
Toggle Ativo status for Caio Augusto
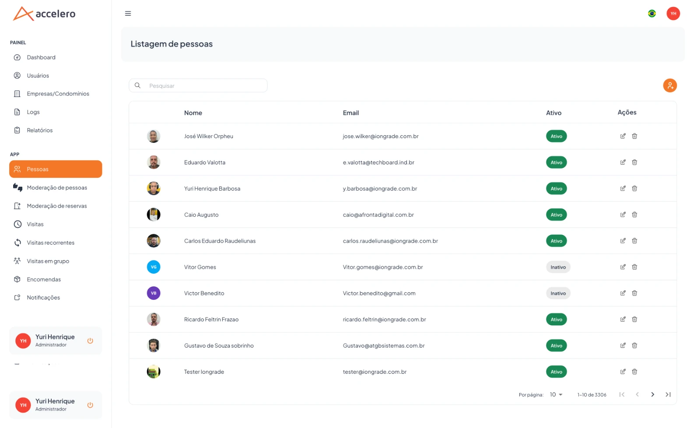point(556,215)
